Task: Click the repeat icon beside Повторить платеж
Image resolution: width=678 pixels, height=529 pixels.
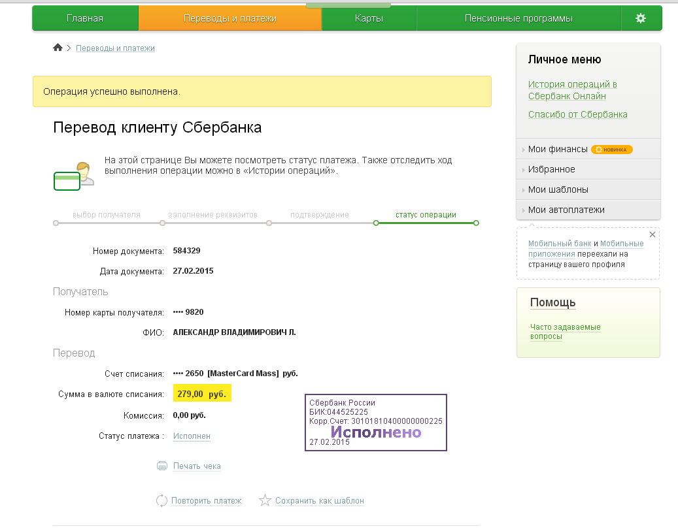Action: click(x=161, y=500)
